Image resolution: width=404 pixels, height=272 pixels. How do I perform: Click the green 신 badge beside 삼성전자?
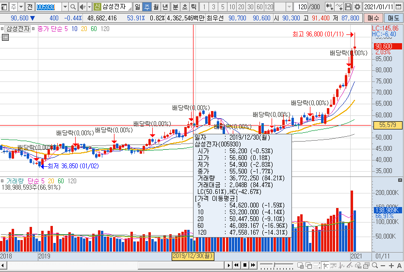[x=97, y=7]
